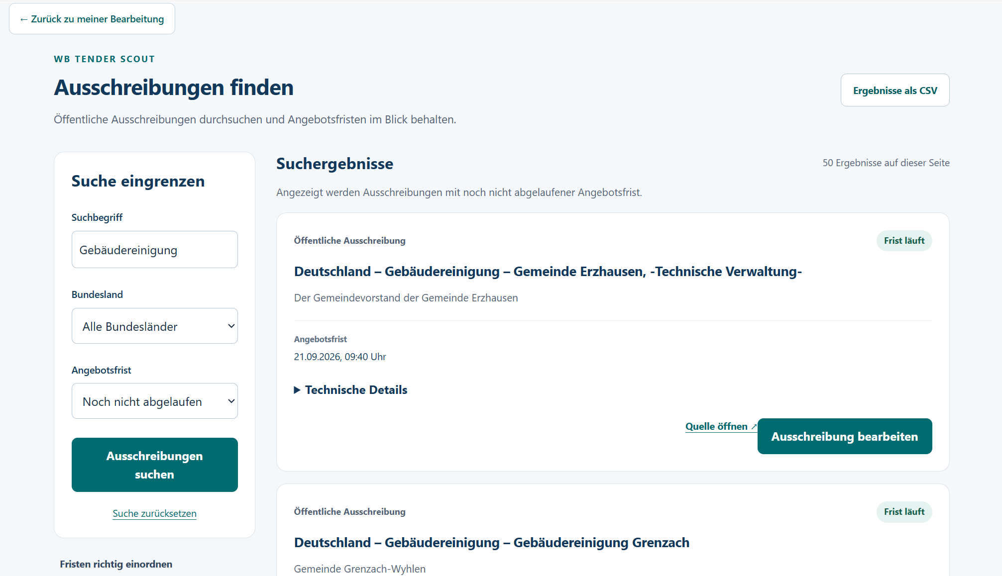The height and width of the screenshot is (576, 1002).
Task: Click the 'WB TENDER SCOUT' label
Action: click(105, 59)
